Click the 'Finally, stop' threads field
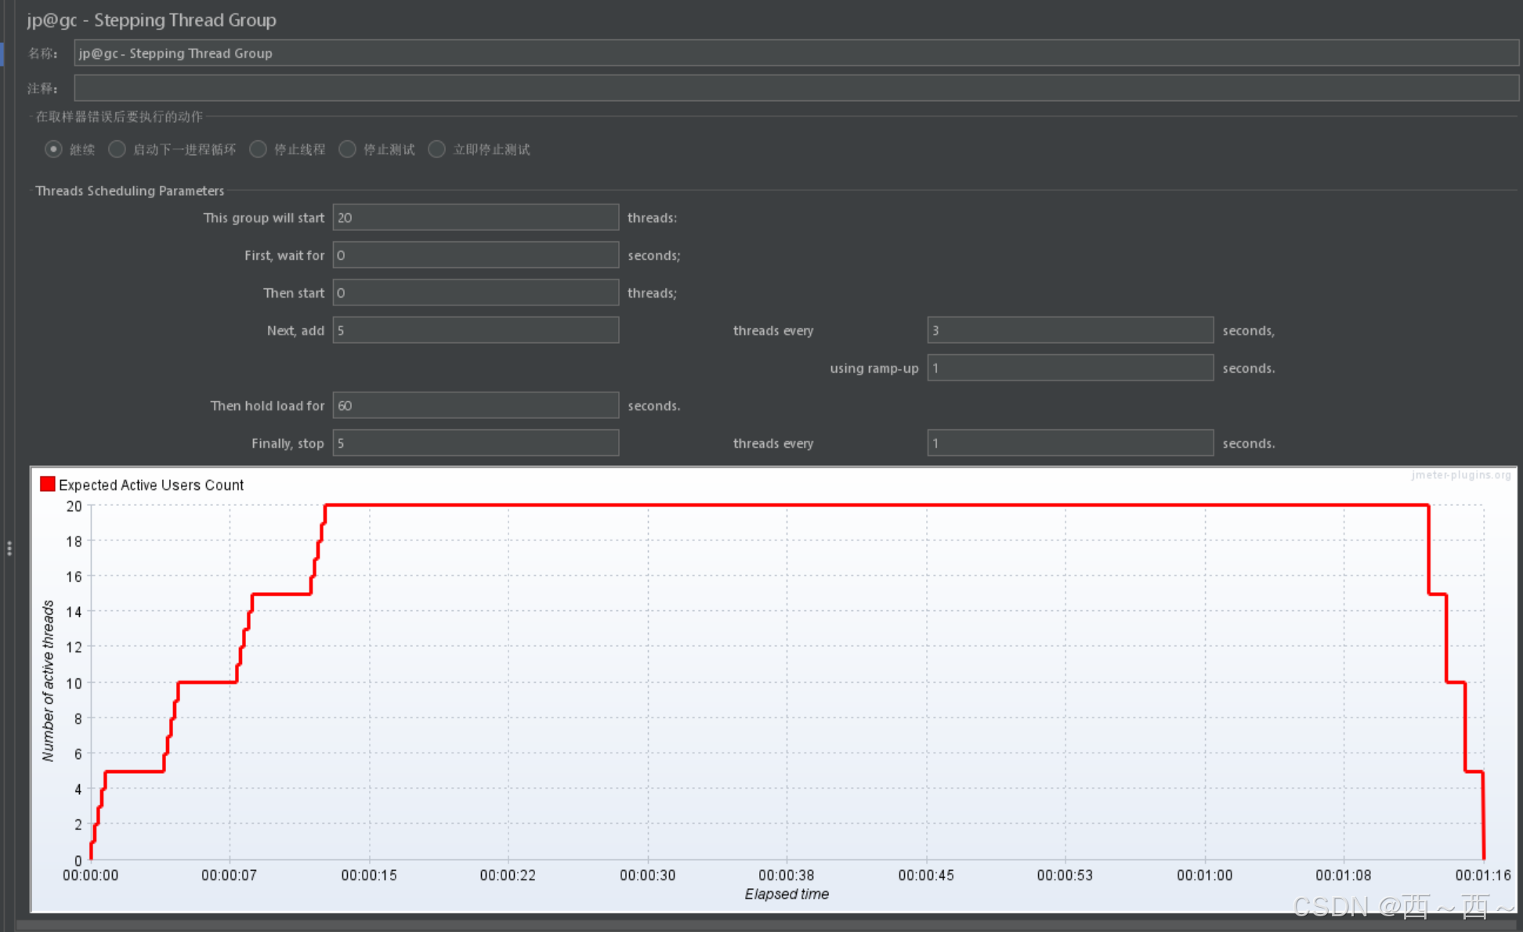This screenshot has height=932, width=1523. pyautogui.click(x=476, y=443)
